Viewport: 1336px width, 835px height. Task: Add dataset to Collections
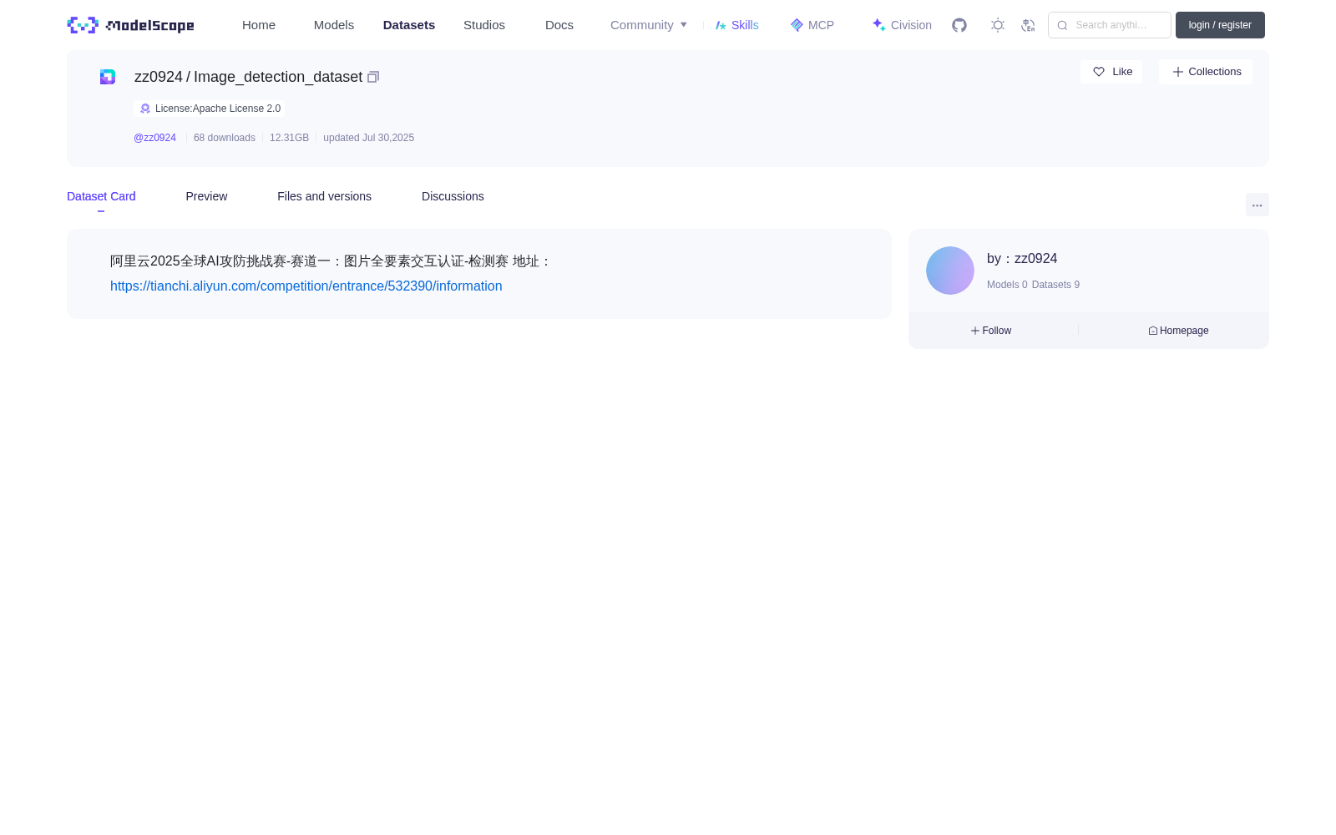[1206, 72]
